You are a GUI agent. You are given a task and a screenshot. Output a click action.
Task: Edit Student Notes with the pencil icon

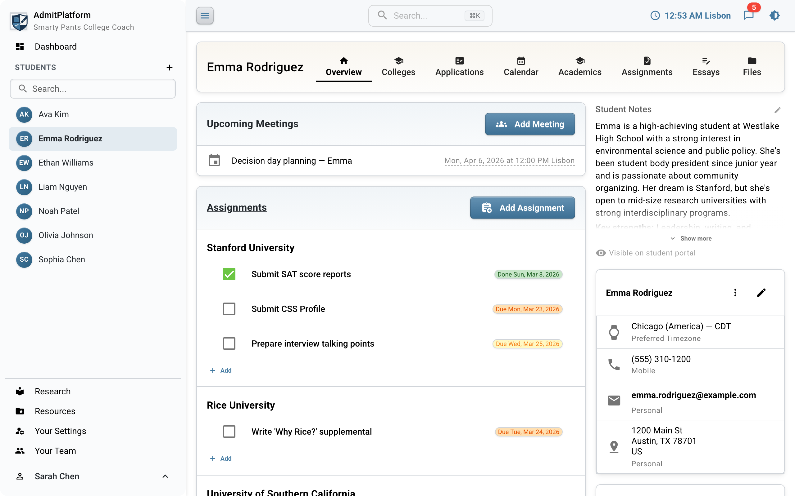coord(778,110)
